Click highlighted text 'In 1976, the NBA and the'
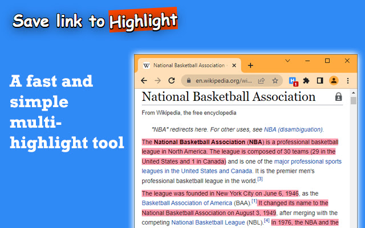Image resolution: width=365 pixels, height=228 pixels. [x=305, y=222]
